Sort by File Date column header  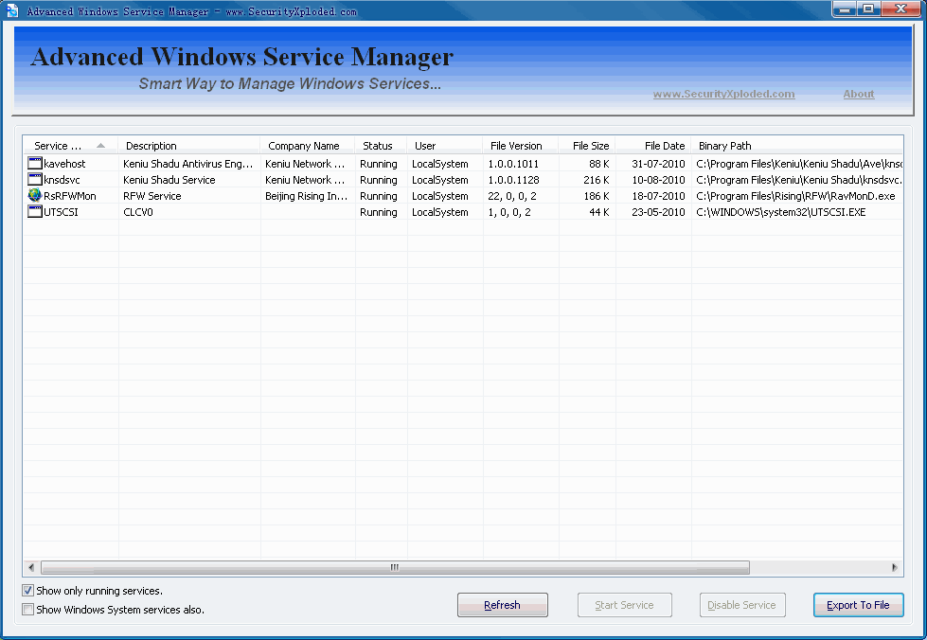(652, 146)
